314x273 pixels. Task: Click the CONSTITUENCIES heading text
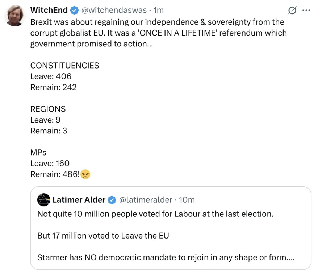coord(65,66)
